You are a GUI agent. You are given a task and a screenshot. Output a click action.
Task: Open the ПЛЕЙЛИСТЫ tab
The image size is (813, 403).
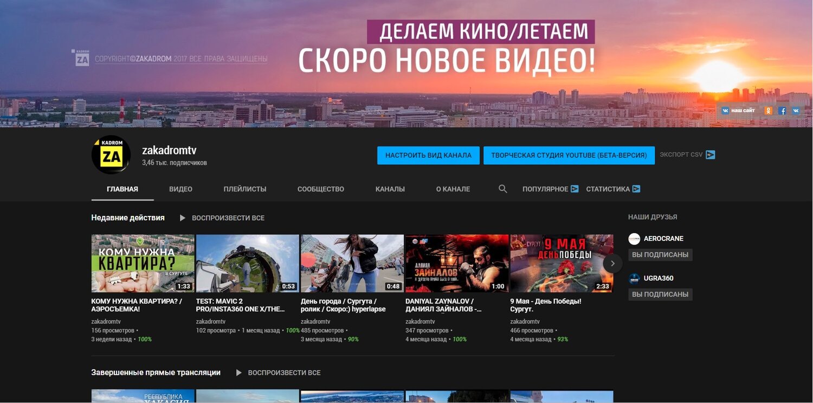pyautogui.click(x=245, y=189)
